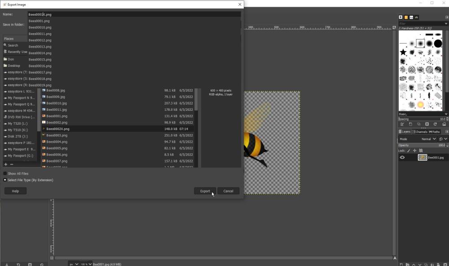Viewport: 449px width, 266px height.
Task: Cancel the Export Image dialog
Action: (228, 191)
